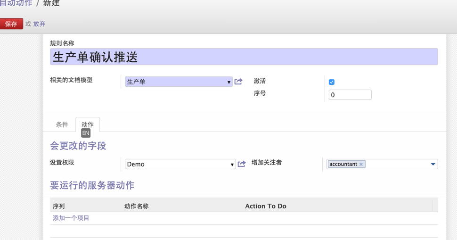Click the 放弃 discard link
This screenshot has width=457, height=240.
click(39, 24)
